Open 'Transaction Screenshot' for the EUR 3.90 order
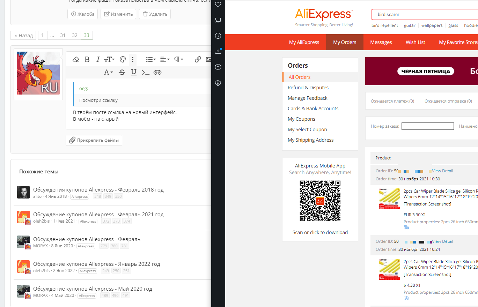This screenshot has height=307, width=478. click(x=427, y=204)
